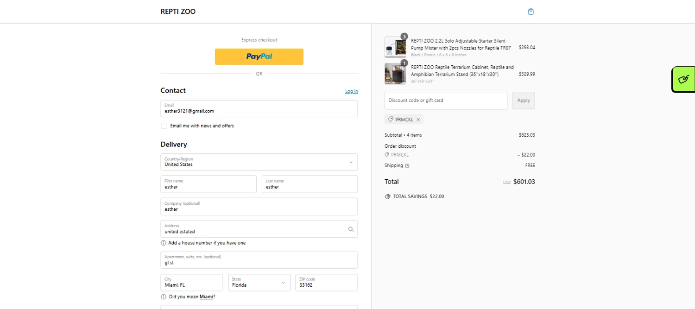Enable Email me with news and offers

(164, 126)
